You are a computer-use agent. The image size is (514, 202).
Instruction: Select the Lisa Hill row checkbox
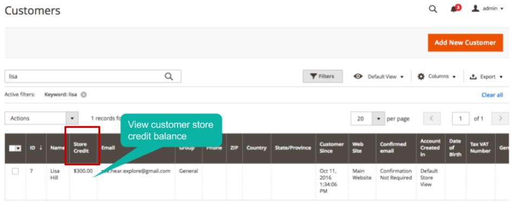15,171
